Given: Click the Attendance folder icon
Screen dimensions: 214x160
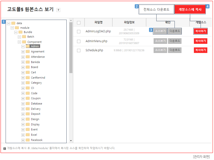Looking at the screenshot, I should pyautogui.click(x=28, y=57).
